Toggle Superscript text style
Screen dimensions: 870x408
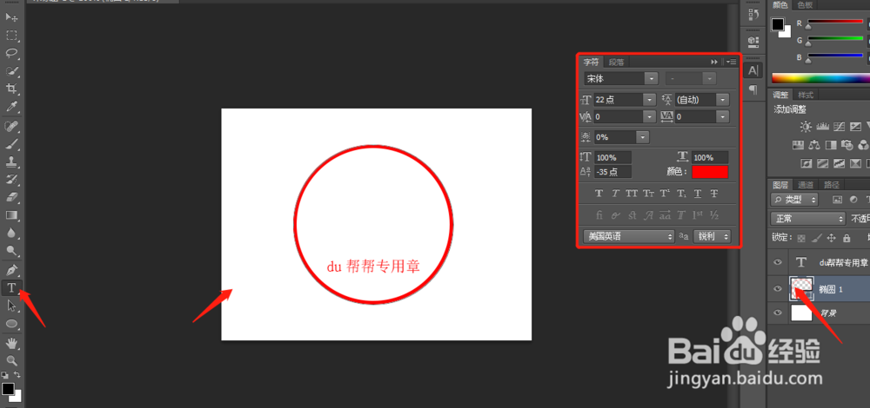pos(664,194)
